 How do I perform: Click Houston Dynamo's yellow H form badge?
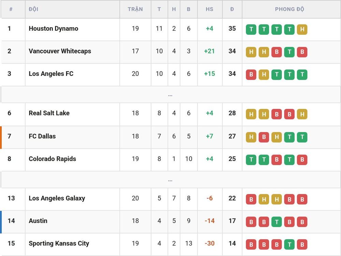coord(302,29)
